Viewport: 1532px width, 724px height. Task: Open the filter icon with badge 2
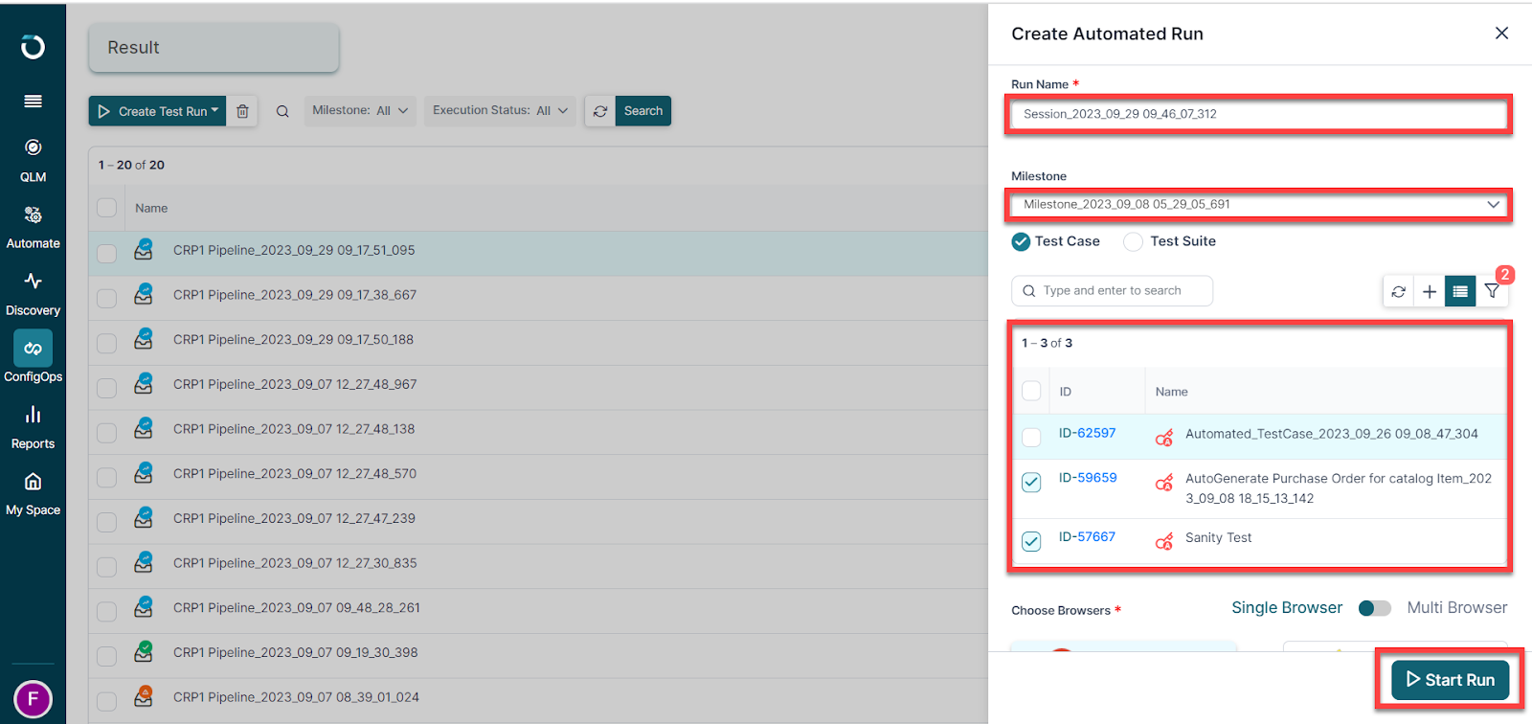click(1492, 291)
